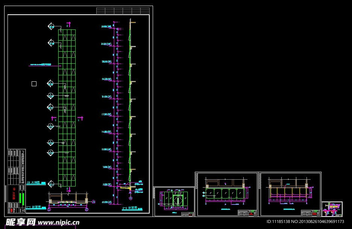Select the magenta leader annotation left of grid
The width and height of the screenshot is (352, 229).
(x=45, y=65)
